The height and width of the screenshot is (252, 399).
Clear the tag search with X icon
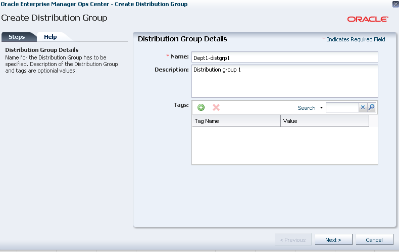[363, 107]
